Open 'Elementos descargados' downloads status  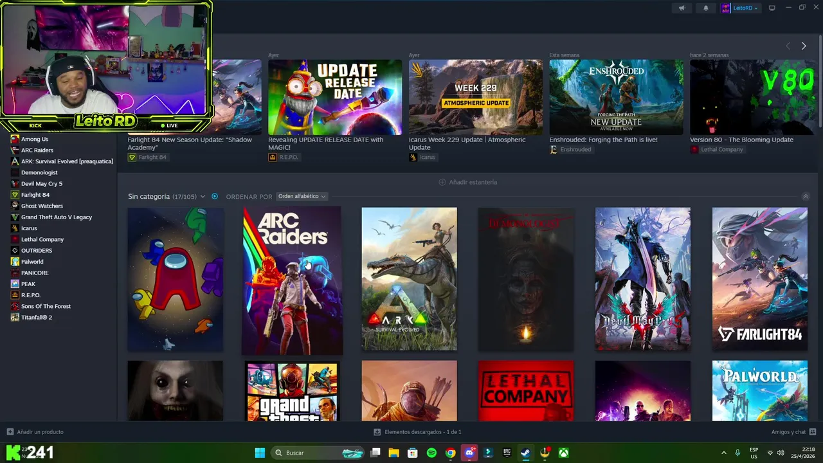pos(417,432)
